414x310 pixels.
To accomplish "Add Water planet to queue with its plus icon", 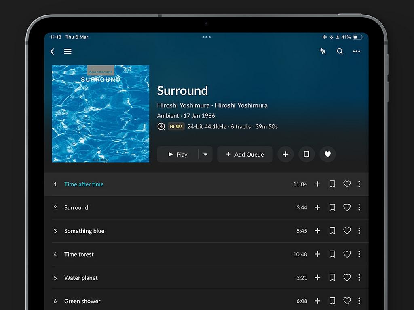I will click(317, 278).
